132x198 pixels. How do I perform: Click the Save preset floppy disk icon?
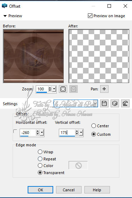[104, 103]
